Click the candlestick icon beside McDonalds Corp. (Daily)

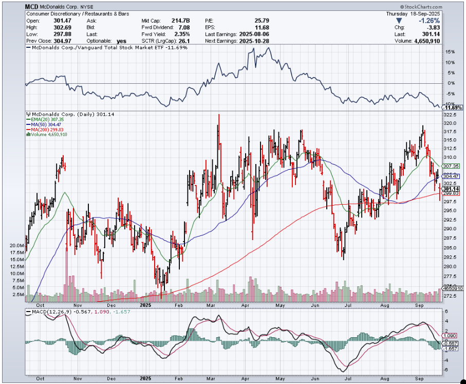point(29,114)
